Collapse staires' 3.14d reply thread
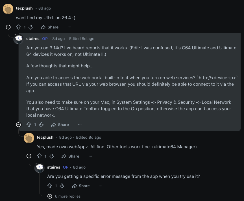The width and height of the screenshot is (244, 201). (x=18, y=125)
